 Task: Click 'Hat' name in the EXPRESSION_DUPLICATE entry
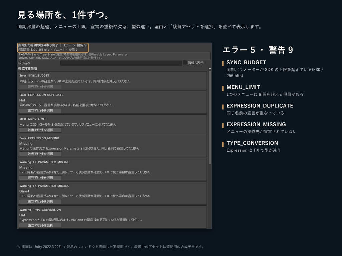click(x=22, y=100)
